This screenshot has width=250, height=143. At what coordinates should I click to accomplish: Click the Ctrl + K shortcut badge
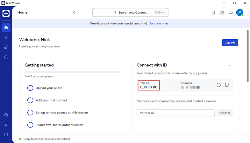pyautogui.click(x=160, y=12)
